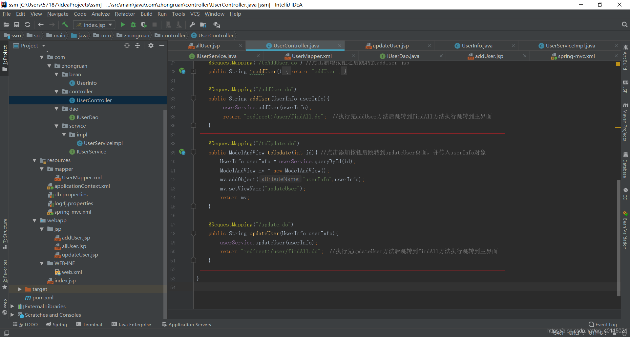Switch to the UserMapper.xml tab

tap(311, 56)
